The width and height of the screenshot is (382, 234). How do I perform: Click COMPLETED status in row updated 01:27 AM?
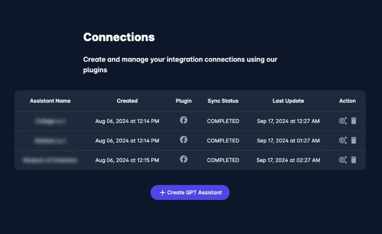223,141
